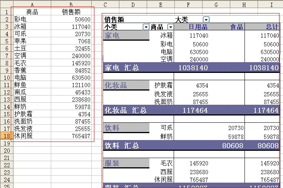Click the 护肤霜 cell in column A
The width and height of the screenshot is (283, 188).
click(x=32, y=114)
